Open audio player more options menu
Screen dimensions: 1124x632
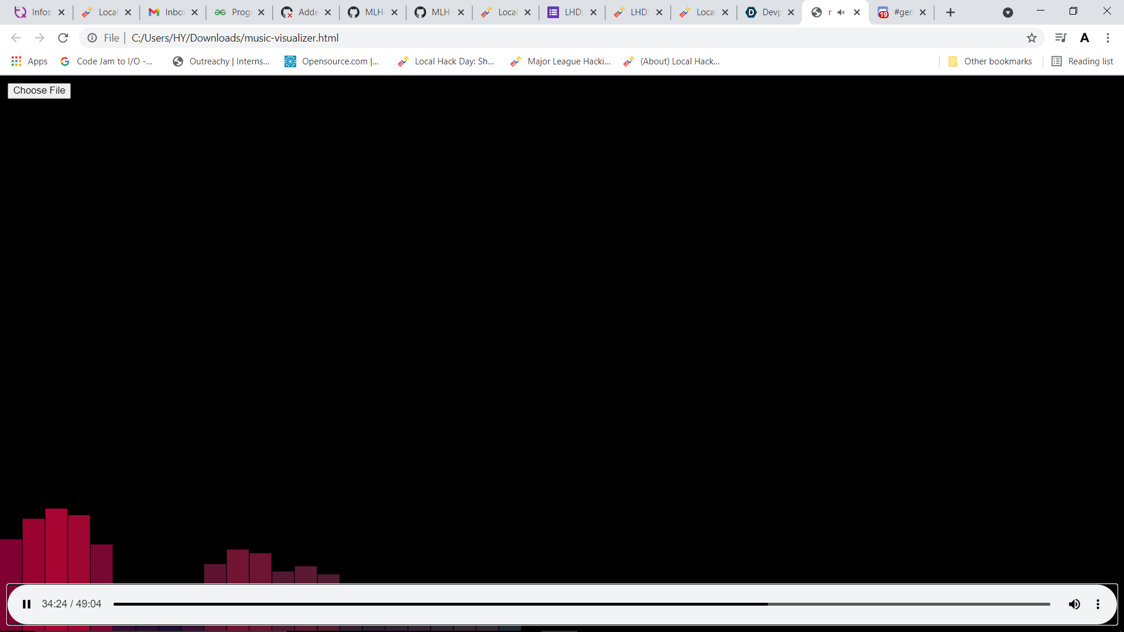click(1098, 604)
